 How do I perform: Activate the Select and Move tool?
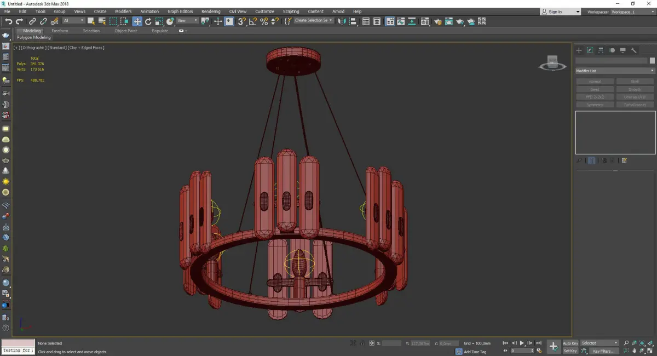[137, 21]
